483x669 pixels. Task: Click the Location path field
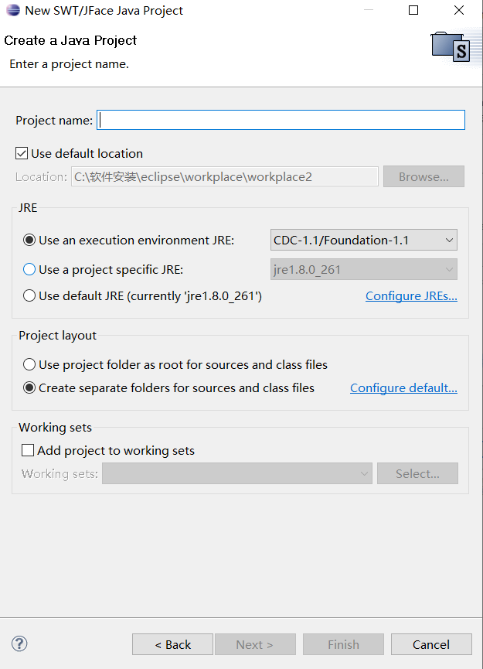tap(224, 176)
